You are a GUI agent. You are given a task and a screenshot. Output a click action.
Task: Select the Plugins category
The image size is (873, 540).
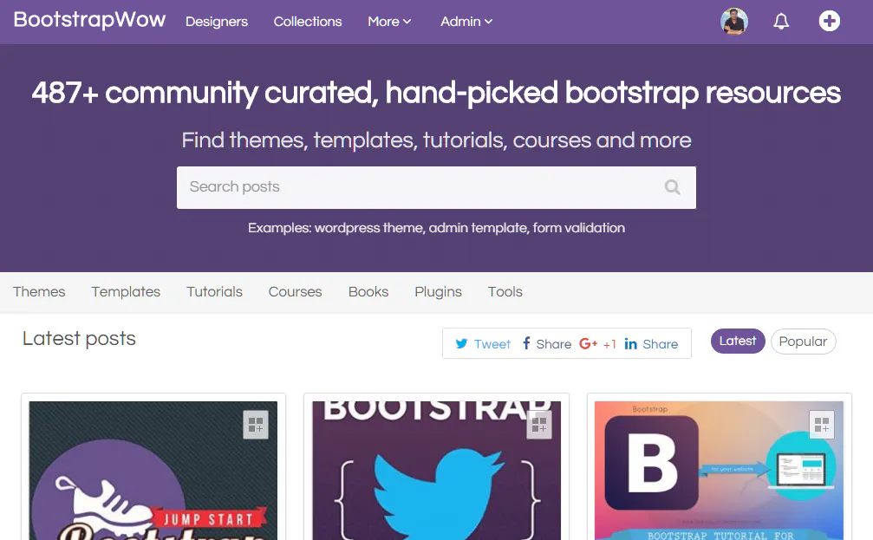pyautogui.click(x=438, y=292)
